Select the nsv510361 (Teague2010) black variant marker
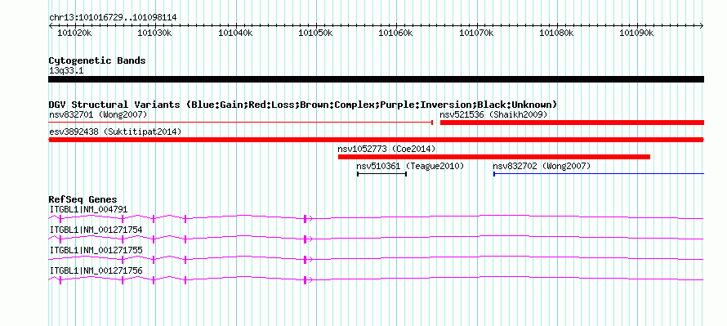727x326 pixels. pyautogui.click(x=381, y=174)
